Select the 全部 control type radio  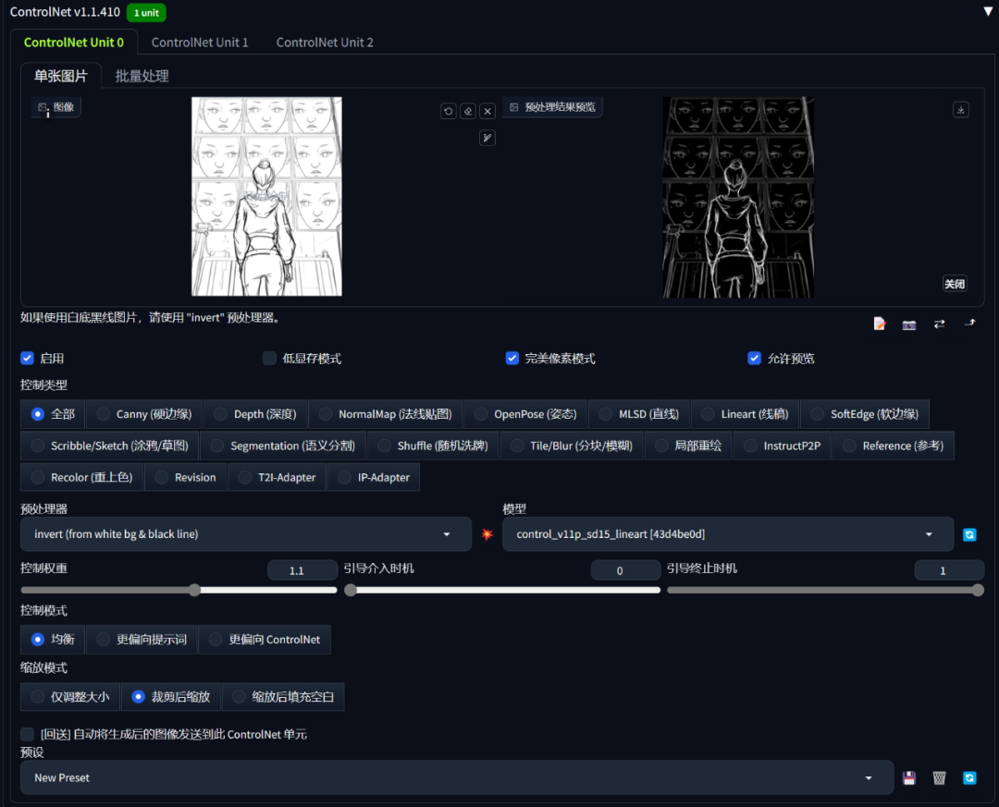coord(53,414)
